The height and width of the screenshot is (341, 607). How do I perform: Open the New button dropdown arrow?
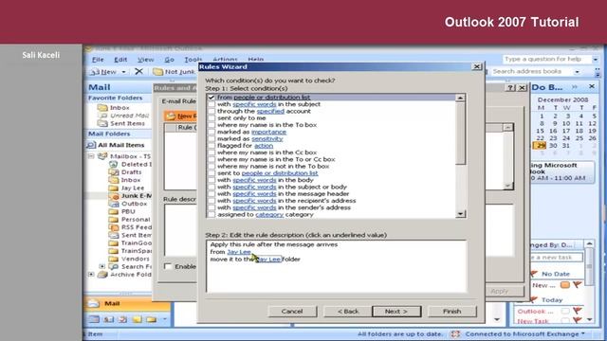124,72
